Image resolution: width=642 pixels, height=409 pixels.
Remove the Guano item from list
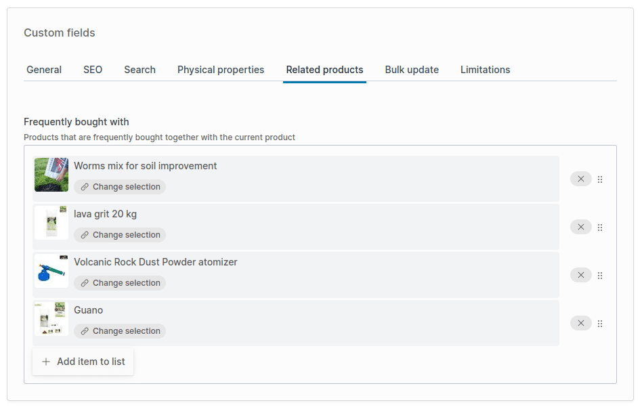click(x=580, y=323)
